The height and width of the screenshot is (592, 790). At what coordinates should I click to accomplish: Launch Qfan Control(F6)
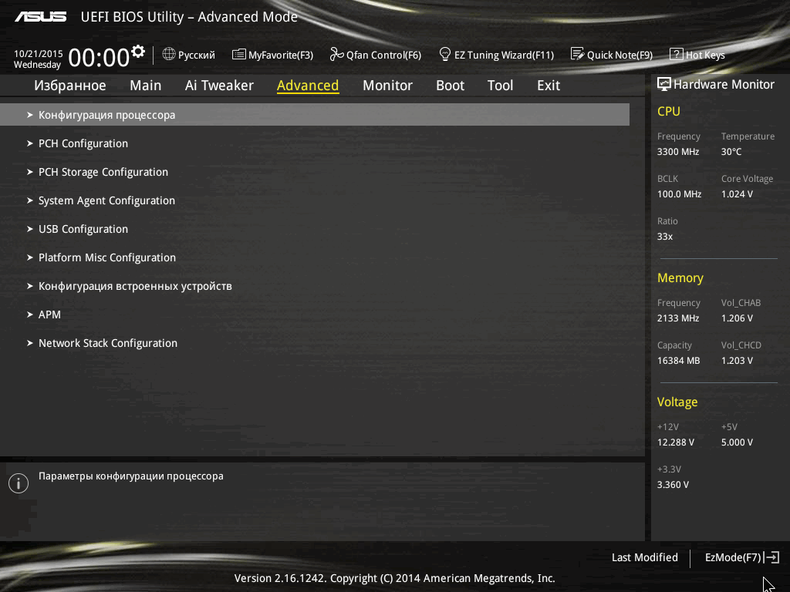[376, 55]
